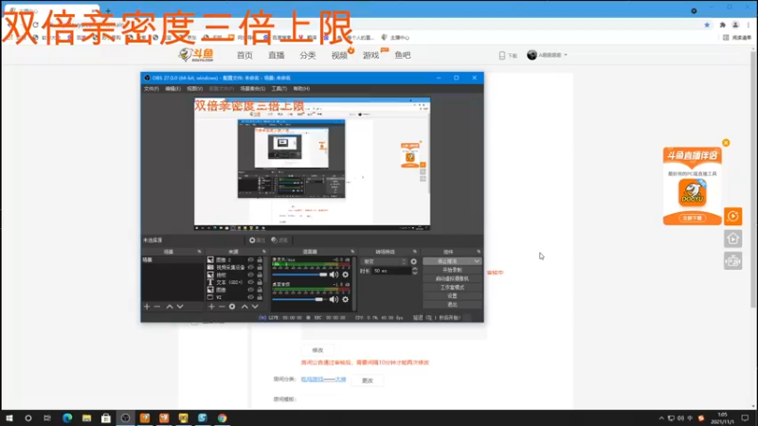Toggle visibility of the 文本 (GDI+) source
This screenshot has width=758, height=426.
[x=250, y=282]
